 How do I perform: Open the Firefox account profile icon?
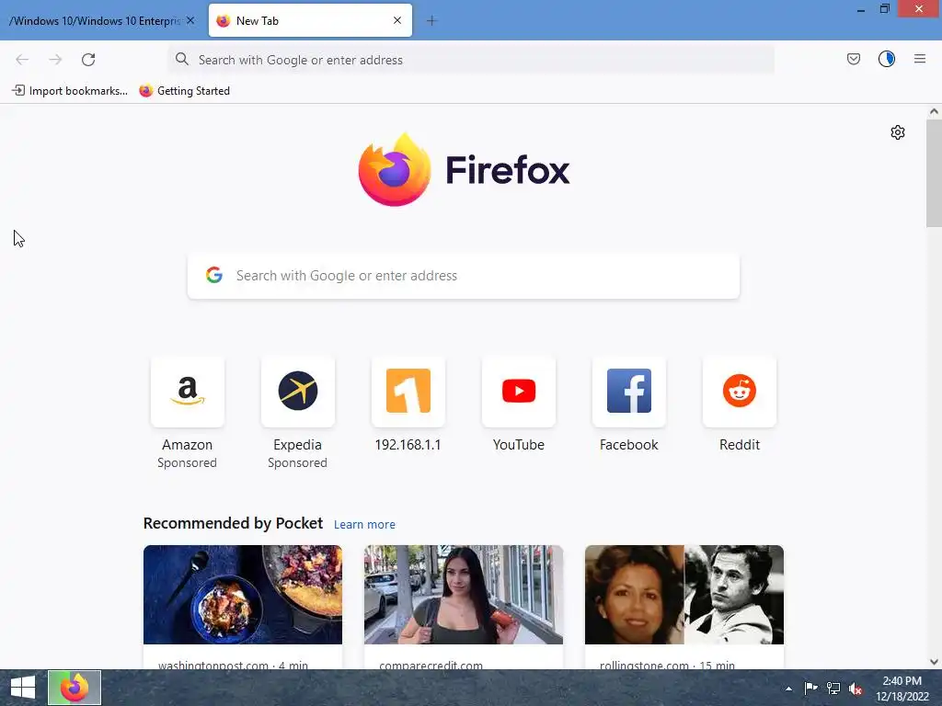(x=886, y=59)
